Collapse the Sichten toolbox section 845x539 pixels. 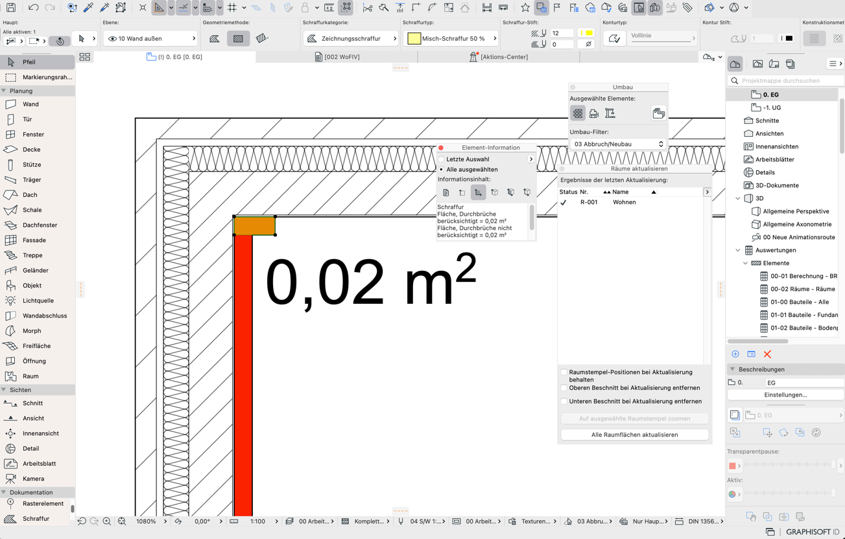4,390
